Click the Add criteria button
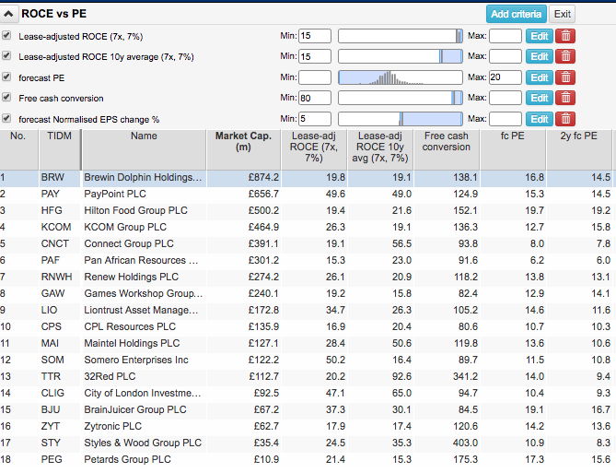 pos(516,14)
